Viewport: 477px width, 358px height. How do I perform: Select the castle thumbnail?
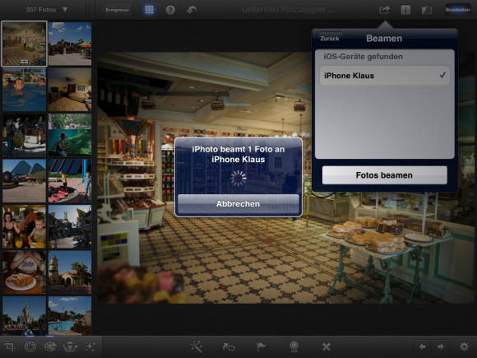pyautogui.click(x=25, y=316)
